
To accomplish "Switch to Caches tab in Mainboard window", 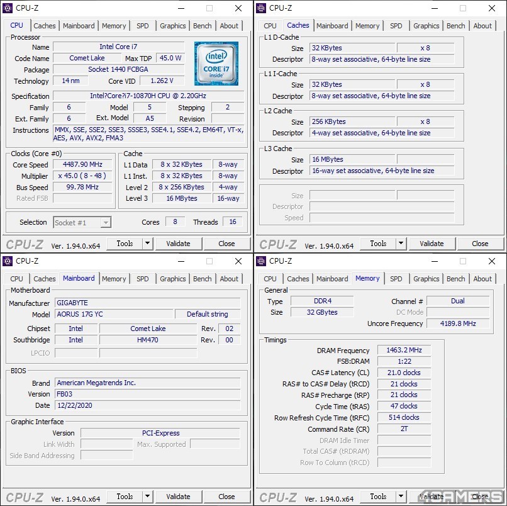I will tap(45, 279).
